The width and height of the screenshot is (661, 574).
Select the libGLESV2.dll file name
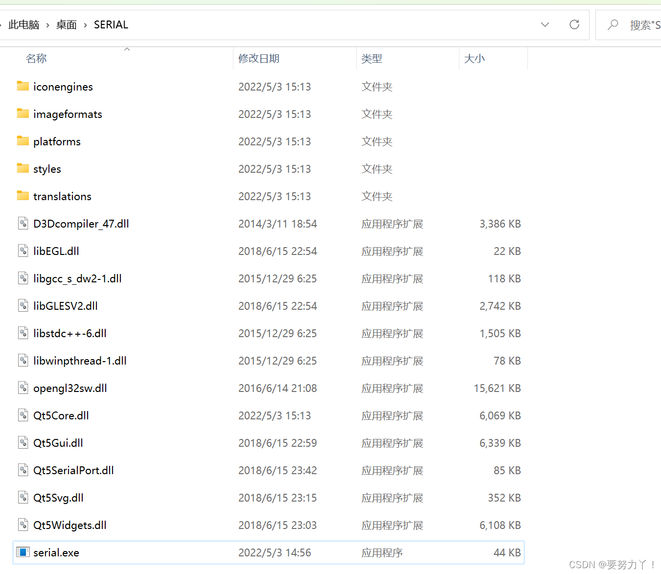(x=66, y=306)
